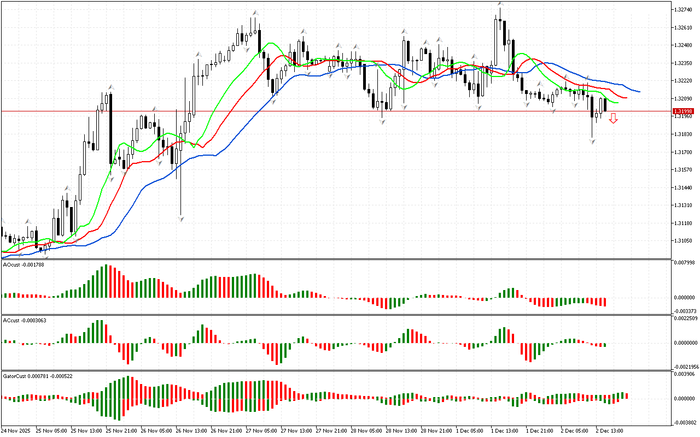700x437 pixels.
Task: Click the right end of the red Alligator teeth line
Action: pos(627,98)
